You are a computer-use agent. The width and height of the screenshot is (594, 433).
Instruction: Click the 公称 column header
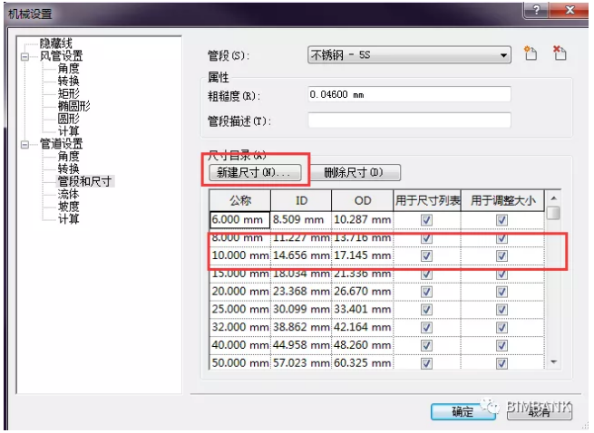(x=240, y=200)
